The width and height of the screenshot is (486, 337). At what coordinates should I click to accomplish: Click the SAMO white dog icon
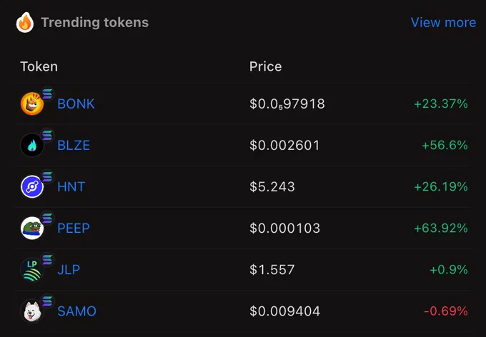pyautogui.click(x=32, y=311)
